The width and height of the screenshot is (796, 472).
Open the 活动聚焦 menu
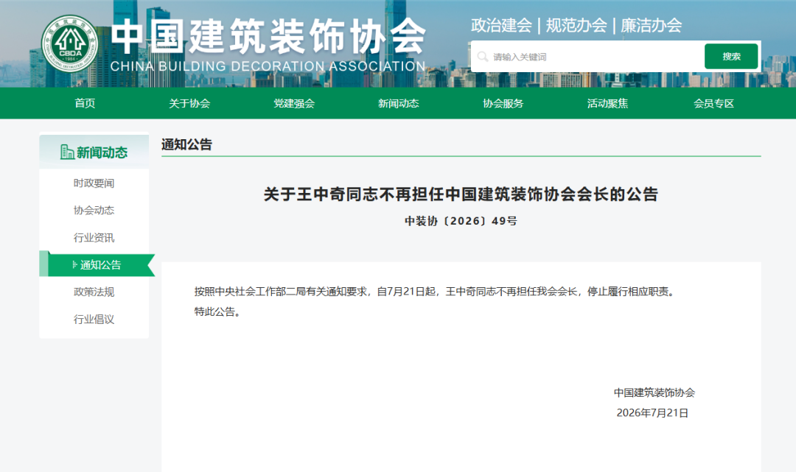pos(607,103)
